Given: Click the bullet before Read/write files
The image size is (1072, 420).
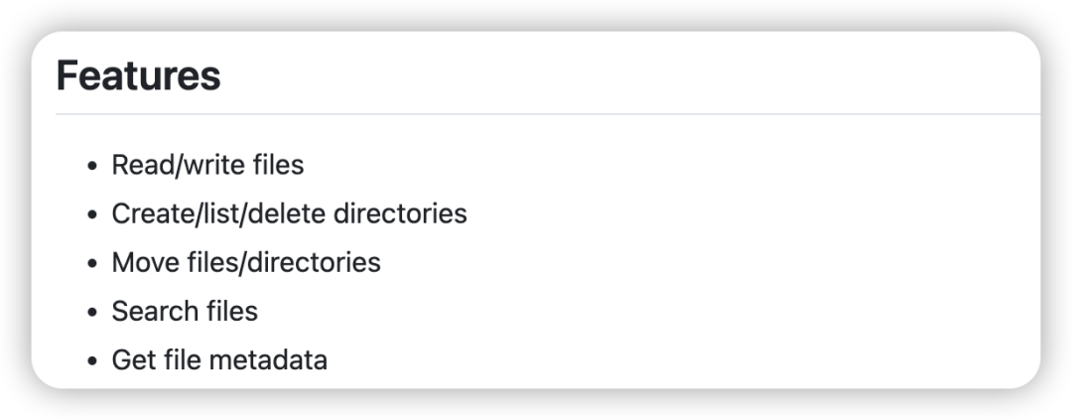Looking at the screenshot, I should click(x=92, y=166).
